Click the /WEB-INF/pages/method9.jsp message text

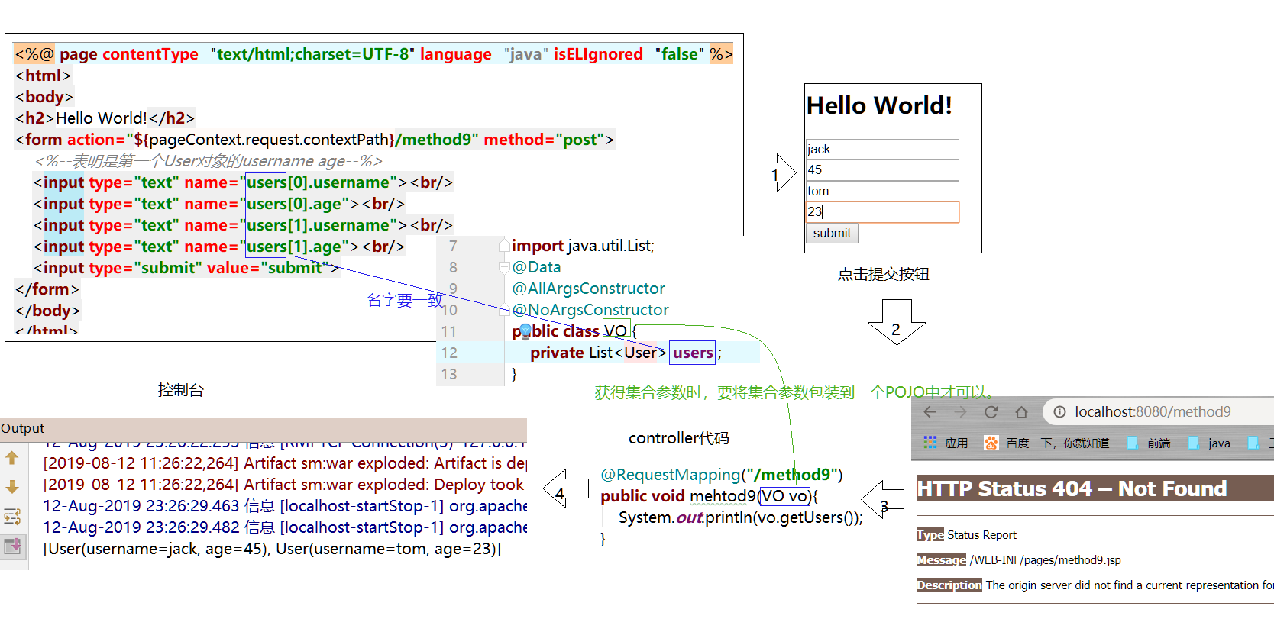(x=1045, y=560)
